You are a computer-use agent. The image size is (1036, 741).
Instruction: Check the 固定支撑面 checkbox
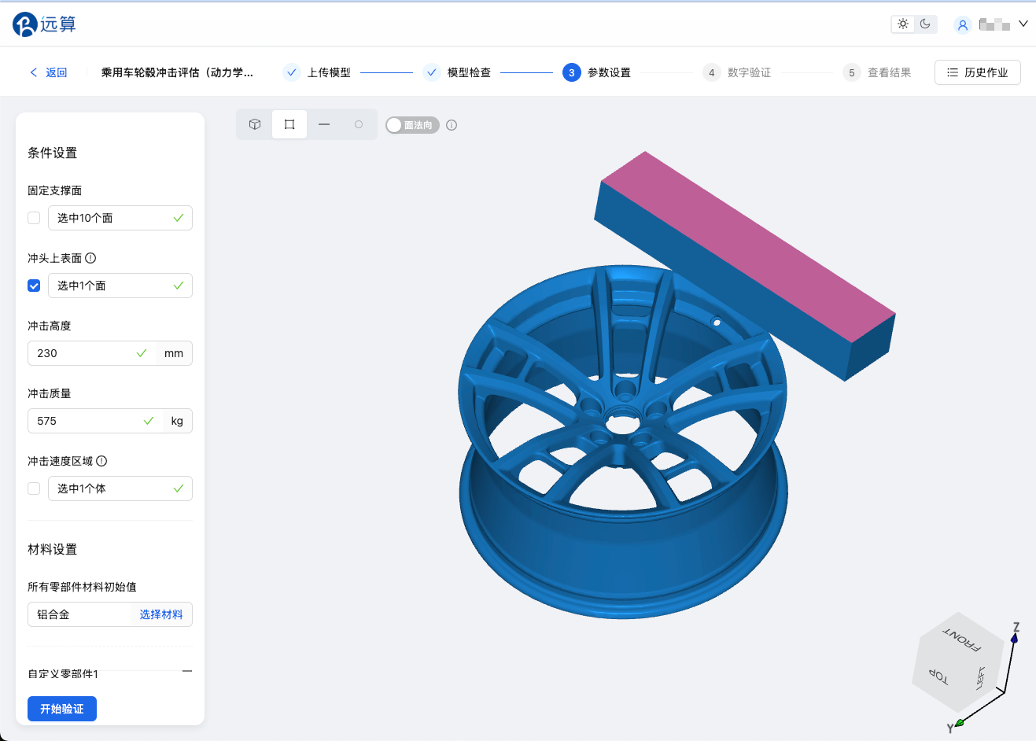(x=34, y=218)
